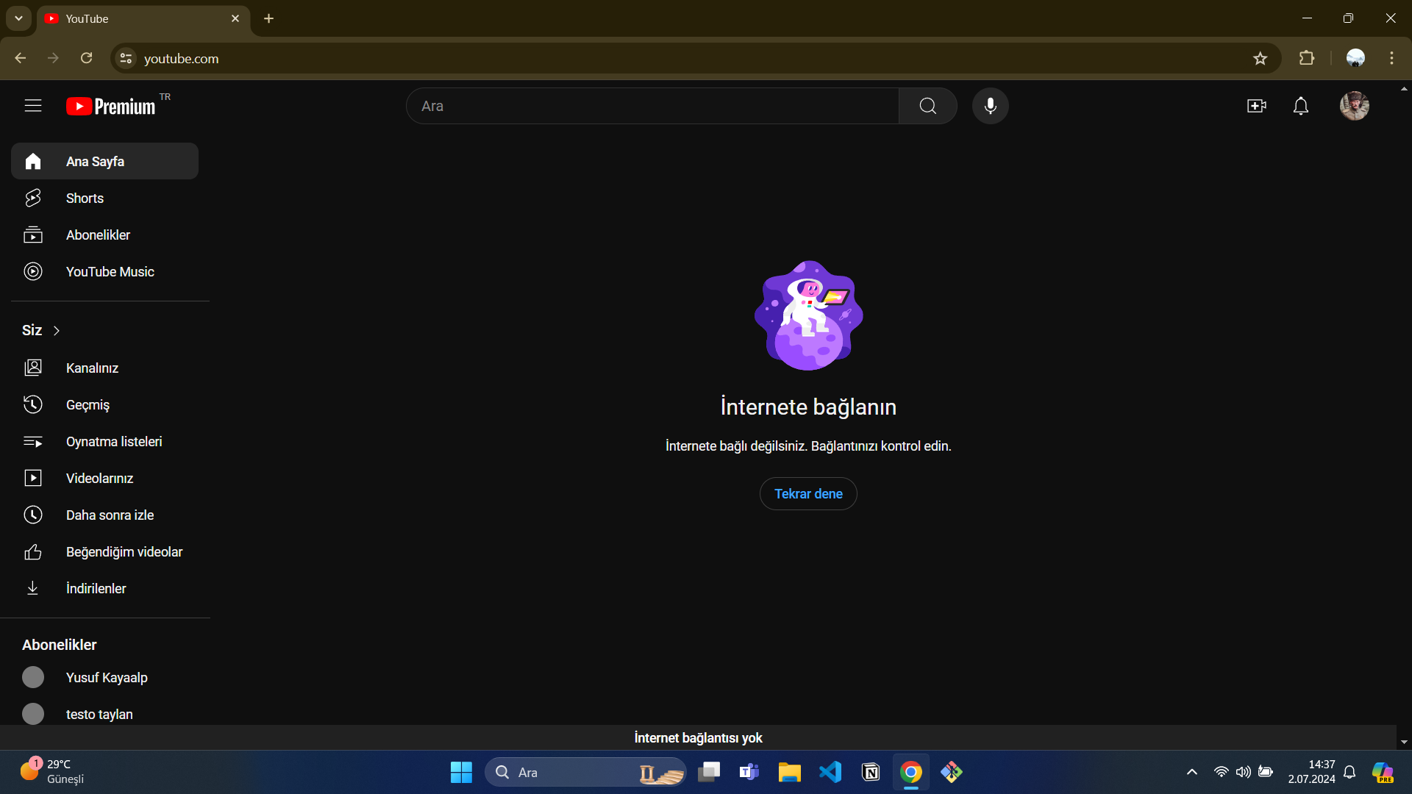Open the notifications bell icon
This screenshot has height=794, width=1412.
pyautogui.click(x=1301, y=106)
